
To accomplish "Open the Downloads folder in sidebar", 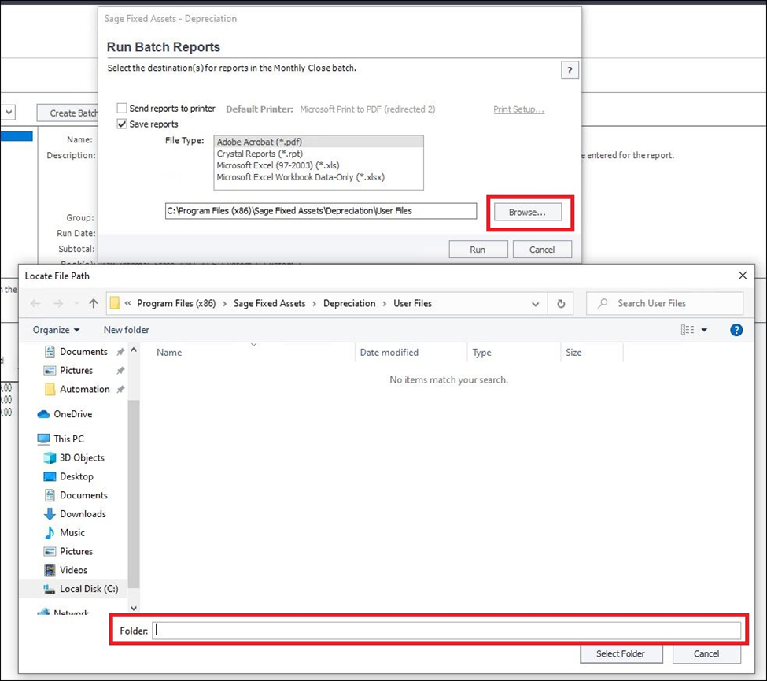I will 82,514.
